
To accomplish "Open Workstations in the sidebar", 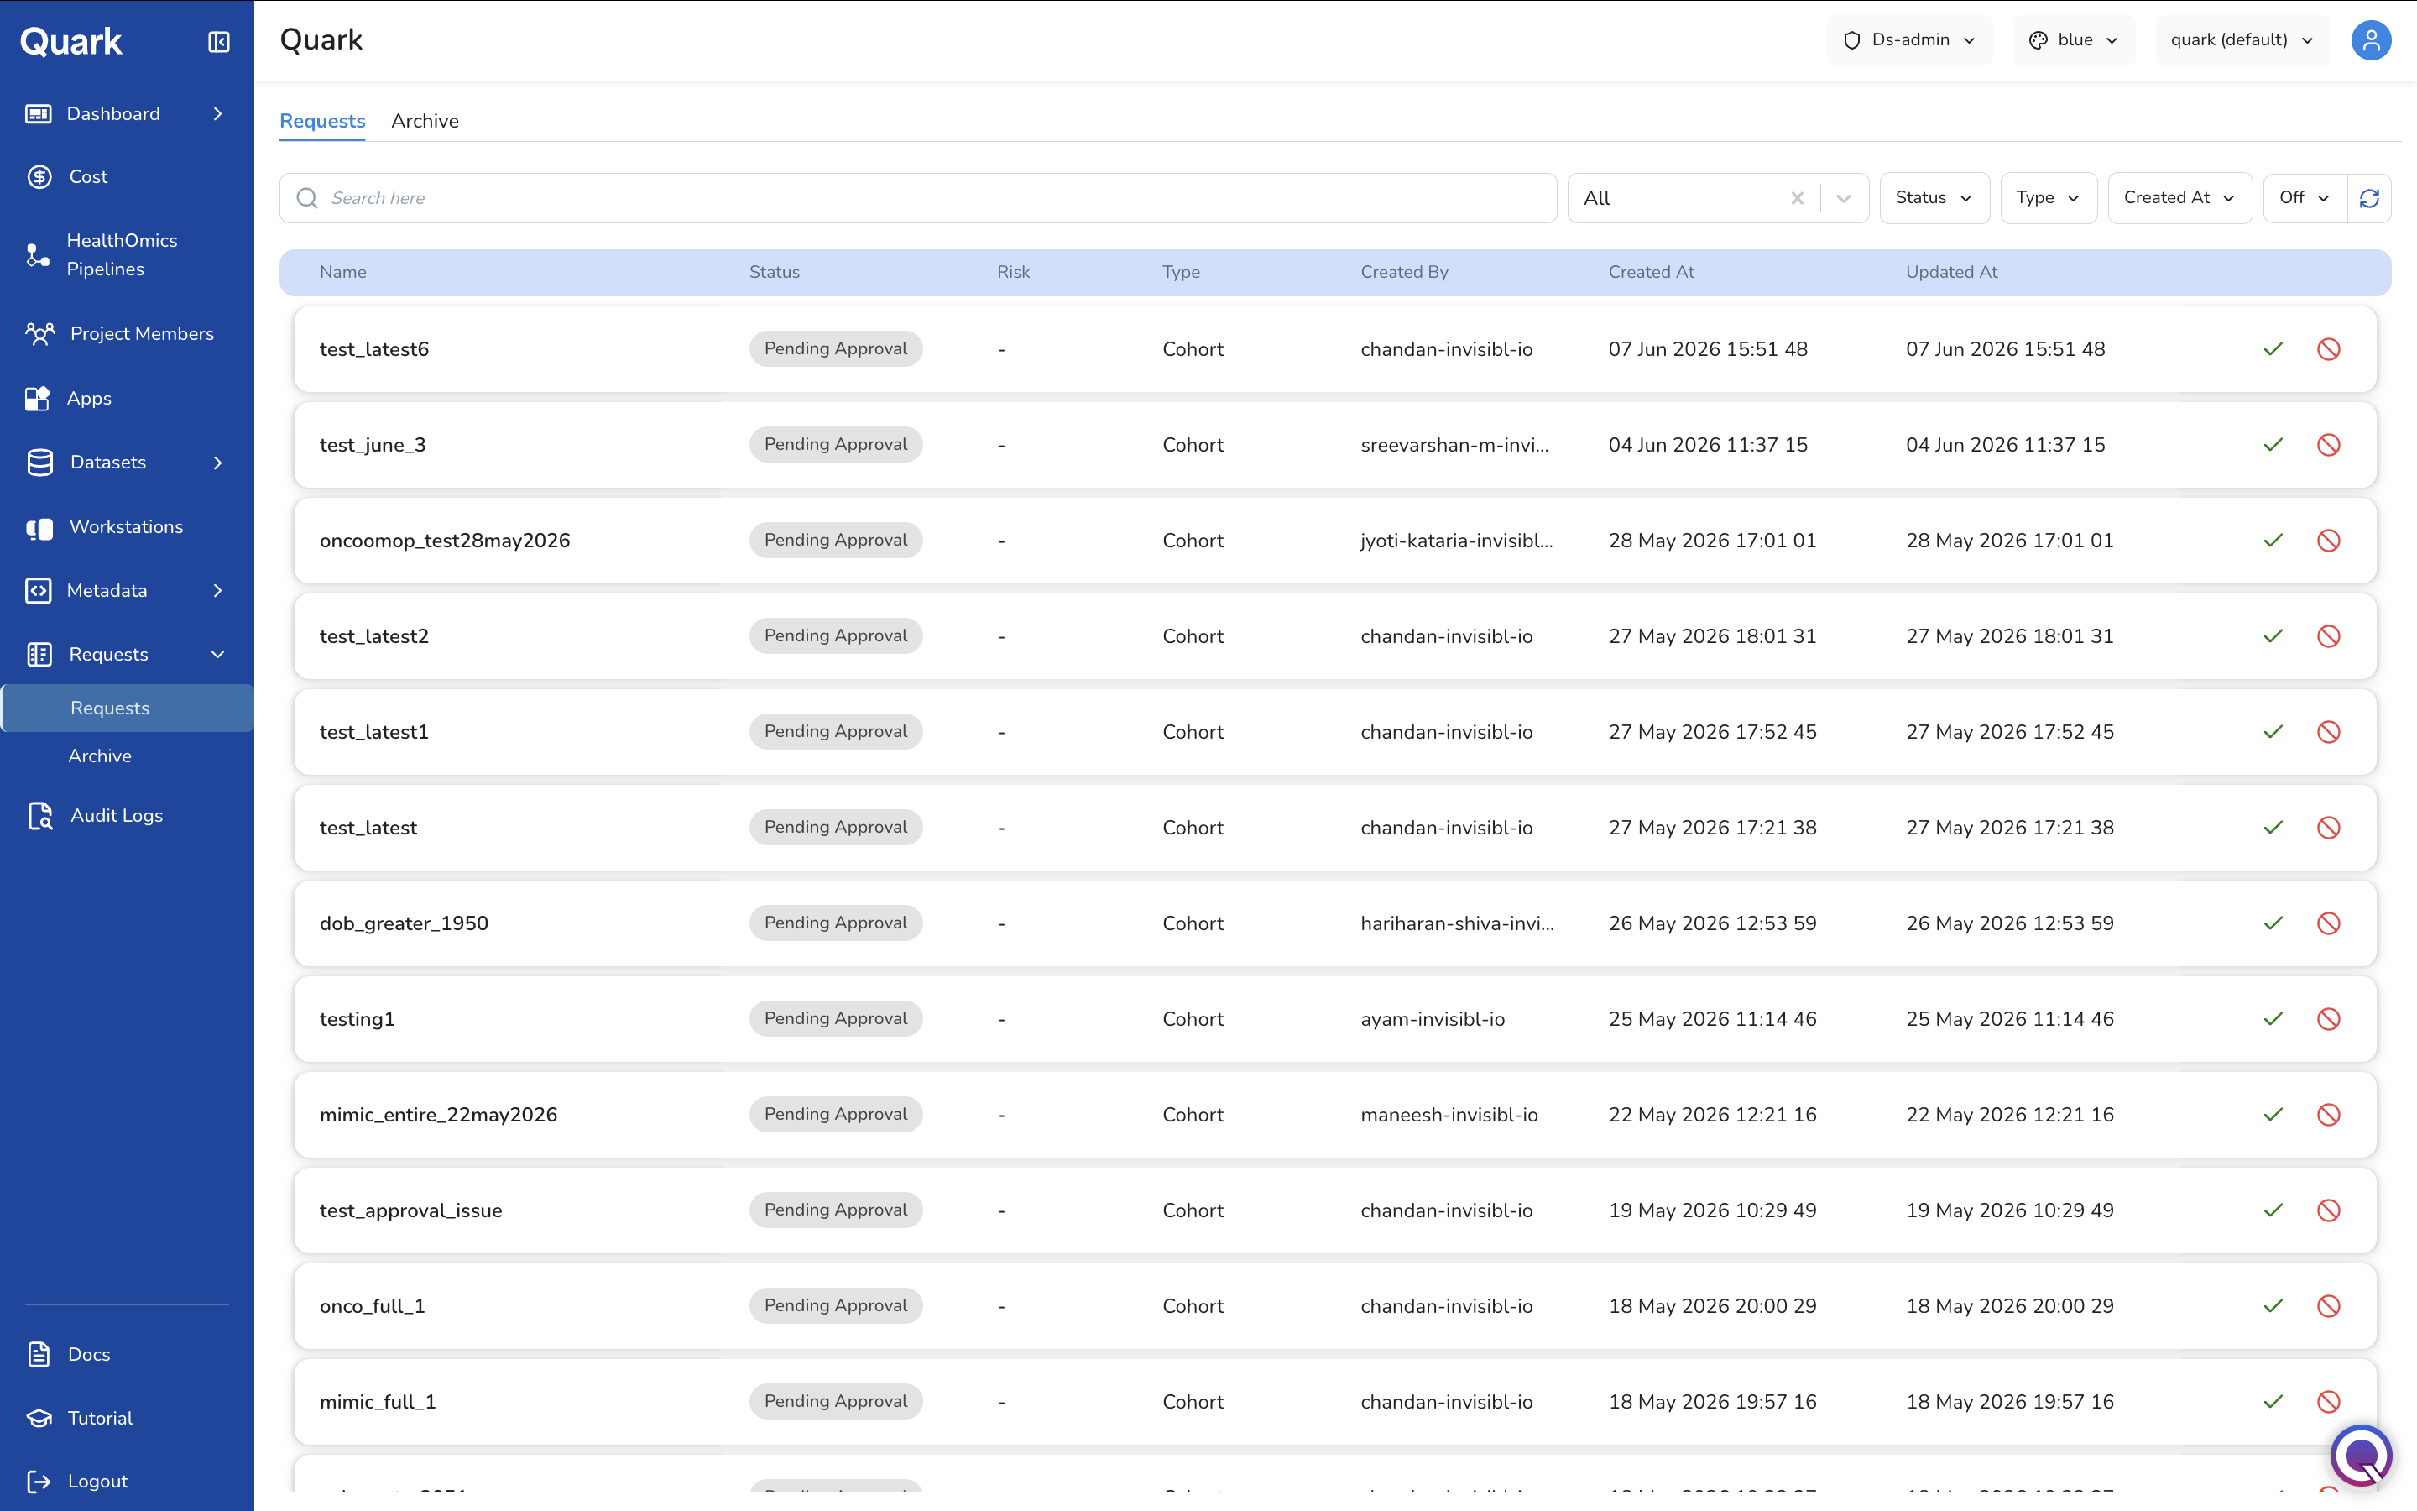I will click(x=127, y=526).
